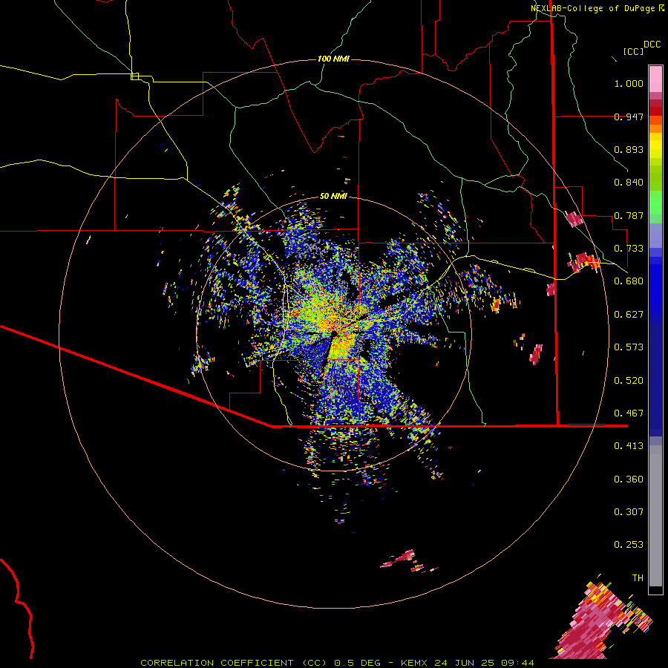668x668 pixels.
Task: Select the 0.253 scale value
Action: [x=629, y=545]
